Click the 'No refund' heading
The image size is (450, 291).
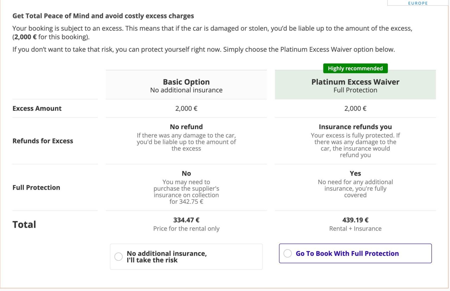pyautogui.click(x=186, y=127)
